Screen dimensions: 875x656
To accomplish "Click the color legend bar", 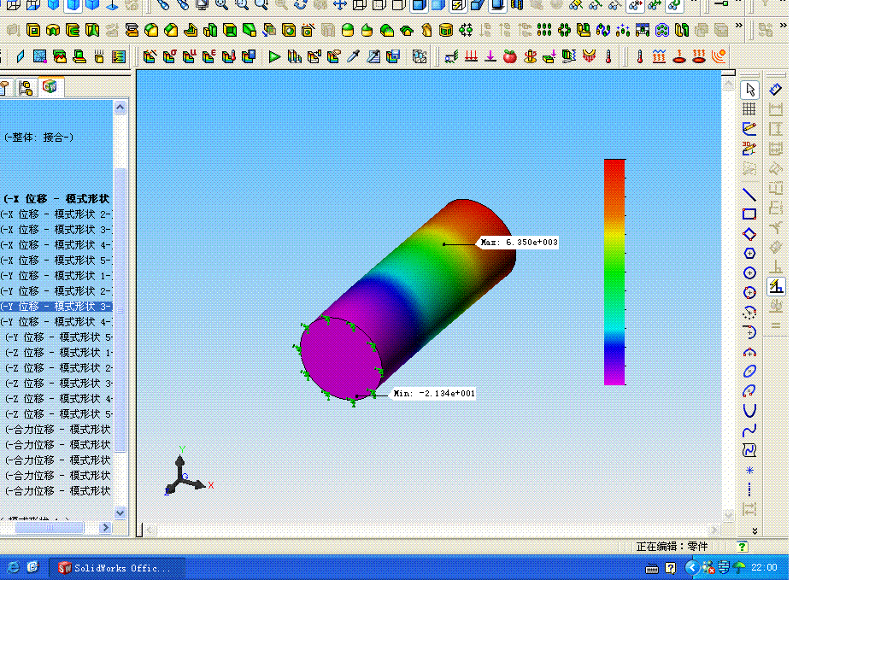I will pyautogui.click(x=614, y=272).
